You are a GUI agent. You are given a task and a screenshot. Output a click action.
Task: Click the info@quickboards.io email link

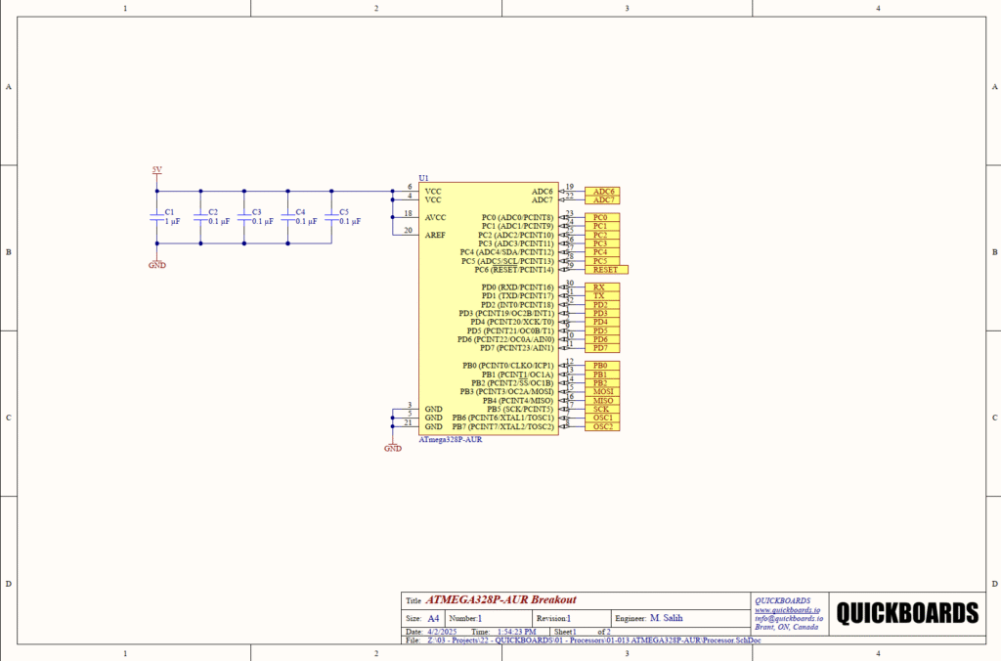[788, 618]
